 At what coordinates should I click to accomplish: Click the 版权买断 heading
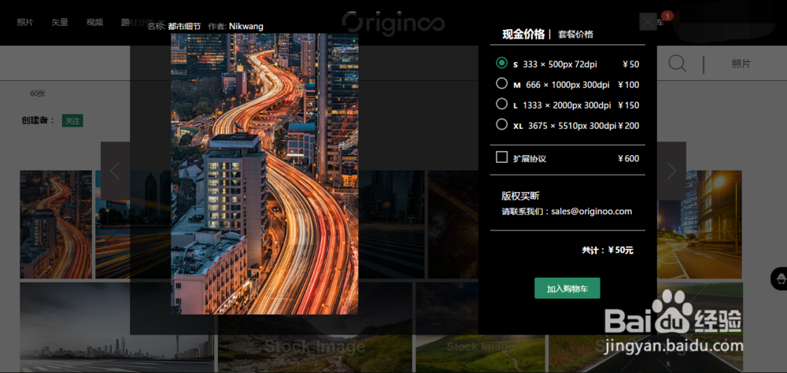(x=520, y=196)
